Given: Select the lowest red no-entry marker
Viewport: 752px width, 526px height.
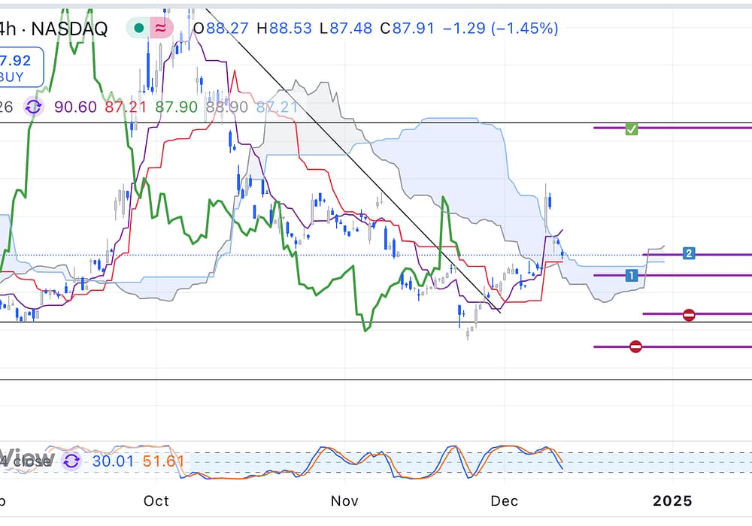Looking at the screenshot, I should (635, 346).
